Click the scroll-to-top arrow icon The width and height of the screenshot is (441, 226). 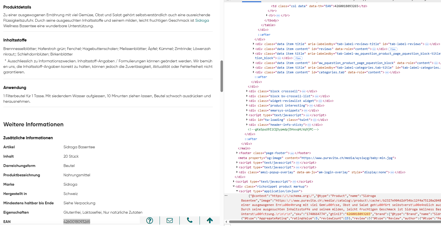(210, 220)
